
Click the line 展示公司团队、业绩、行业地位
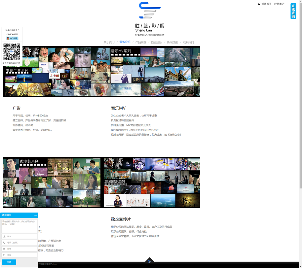click(x=129, y=231)
